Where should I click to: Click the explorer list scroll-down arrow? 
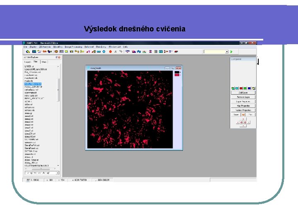(58, 166)
